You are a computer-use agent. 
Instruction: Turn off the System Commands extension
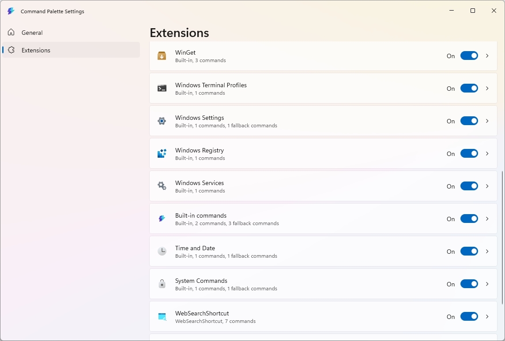[x=469, y=284]
